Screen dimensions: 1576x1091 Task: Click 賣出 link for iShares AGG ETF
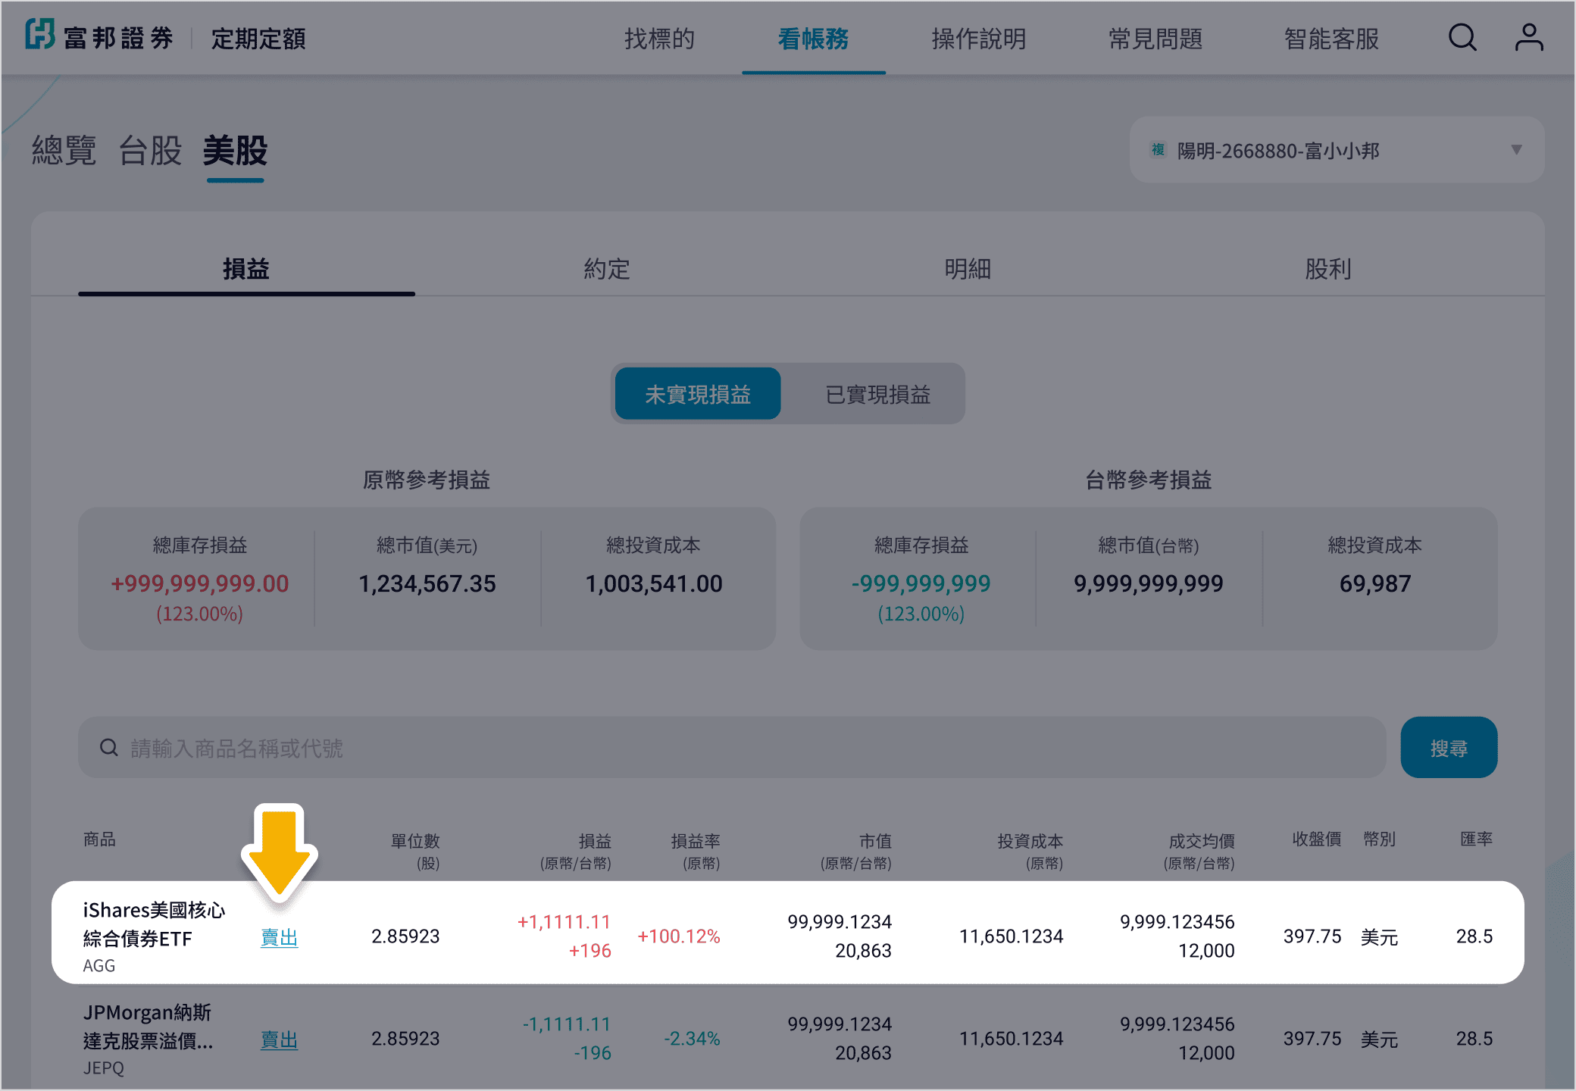(279, 937)
